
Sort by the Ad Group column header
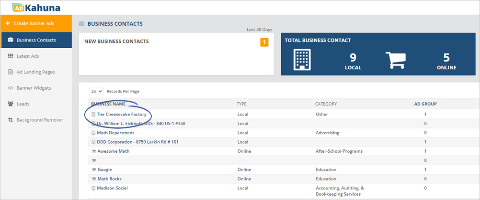click(x=425, y=104)
